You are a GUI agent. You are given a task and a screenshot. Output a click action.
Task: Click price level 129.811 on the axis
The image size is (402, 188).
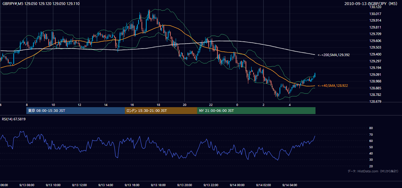point(375,27)
